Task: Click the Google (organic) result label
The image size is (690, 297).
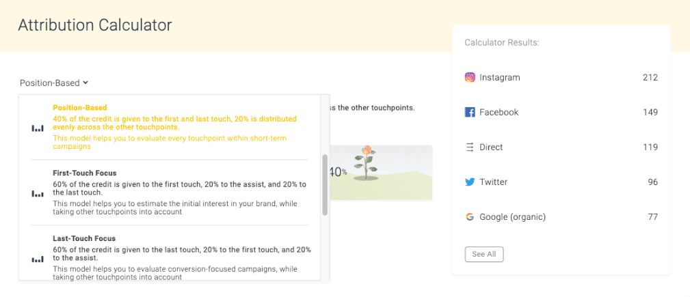Action: pyautogui.click(x=512, y=217)
